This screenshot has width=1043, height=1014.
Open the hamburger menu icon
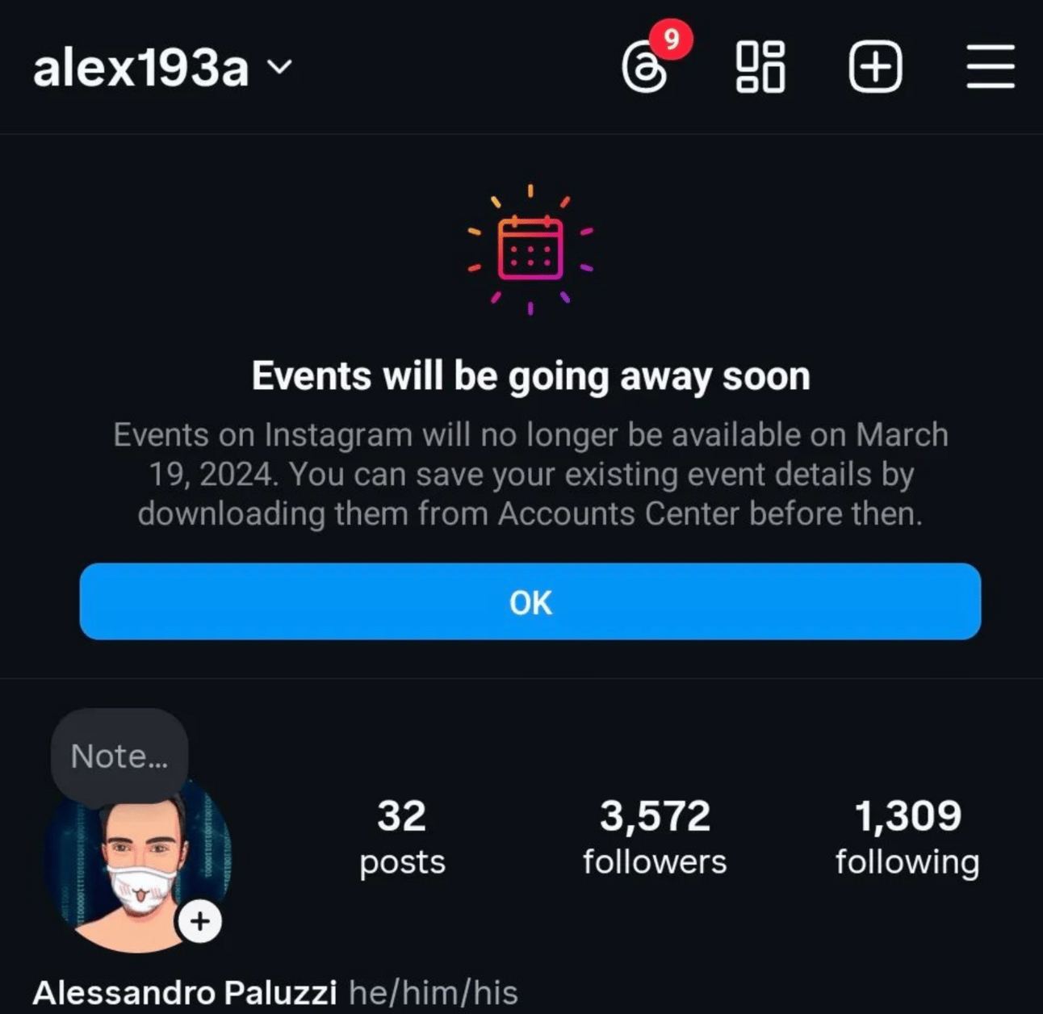click(x=991, y=66)
